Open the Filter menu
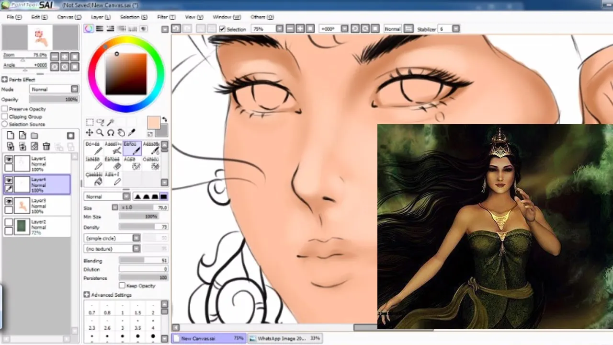613x345 pixels. tap(166, 17)
